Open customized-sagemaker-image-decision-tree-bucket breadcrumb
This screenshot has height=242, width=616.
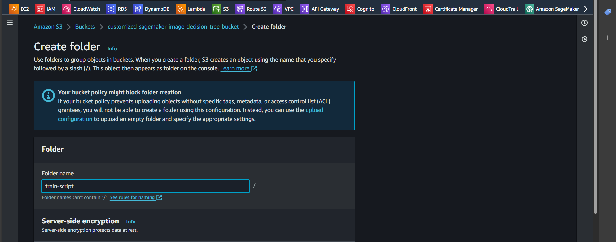173,27
